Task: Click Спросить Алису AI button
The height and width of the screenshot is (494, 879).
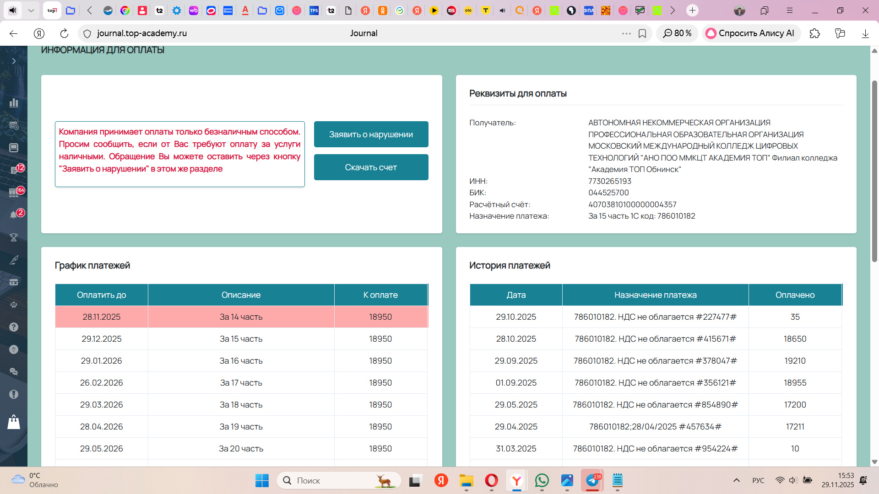Action: coord(751,33)
